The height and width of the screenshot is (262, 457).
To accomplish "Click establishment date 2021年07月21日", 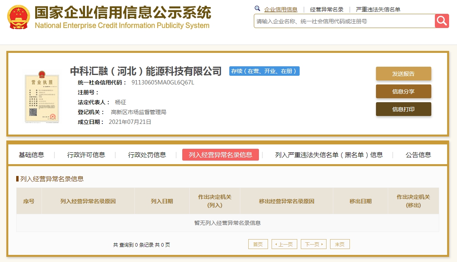I will click(130, 122).
